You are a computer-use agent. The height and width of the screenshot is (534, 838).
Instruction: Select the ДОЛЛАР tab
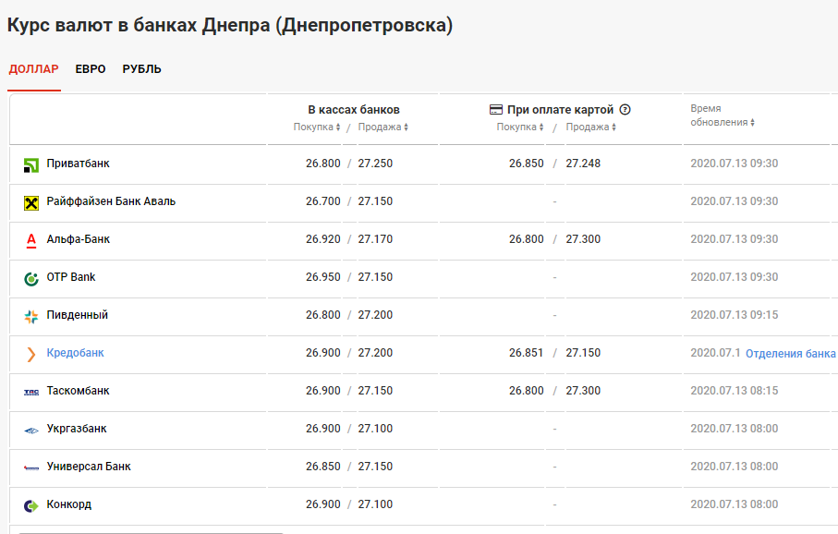click(33, 69)
